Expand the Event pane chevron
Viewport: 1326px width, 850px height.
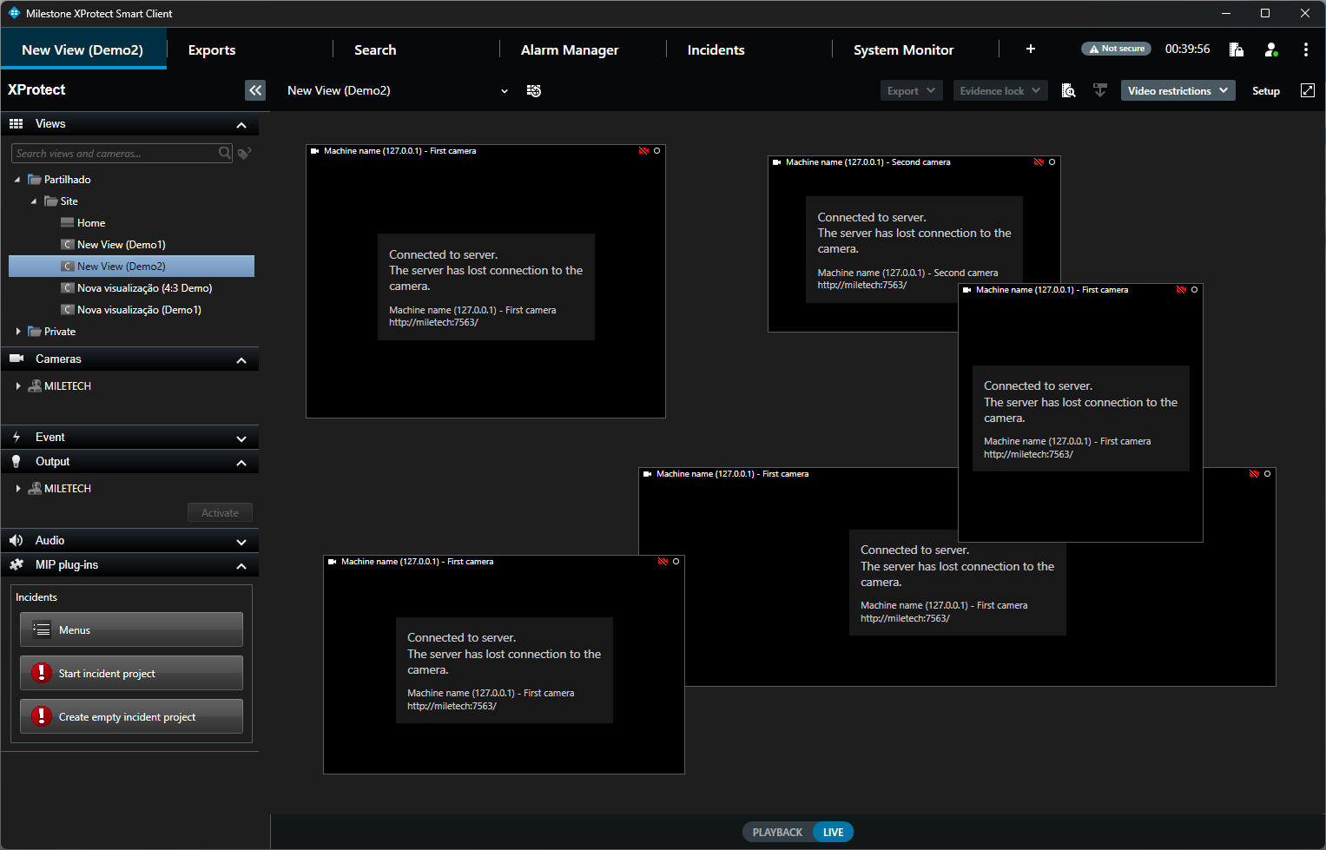click(x=241, y=438)
